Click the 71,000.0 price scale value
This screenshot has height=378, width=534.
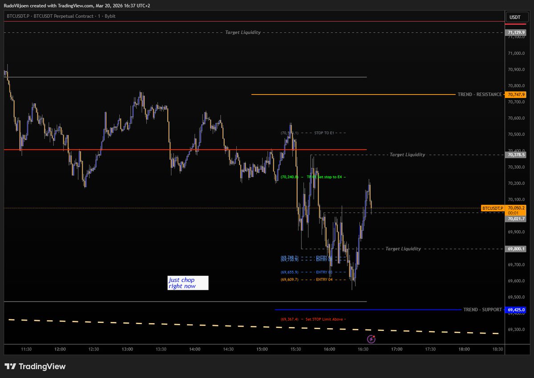(516, 53)
